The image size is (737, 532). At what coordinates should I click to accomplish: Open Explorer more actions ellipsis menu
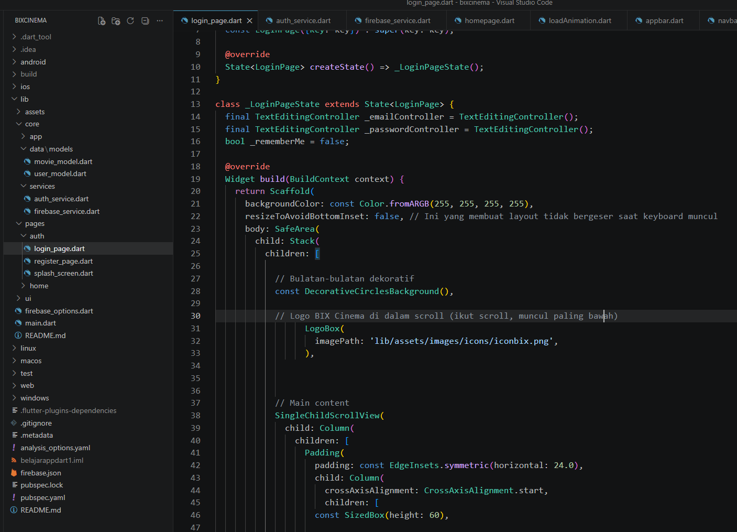[x=160, y=21]
